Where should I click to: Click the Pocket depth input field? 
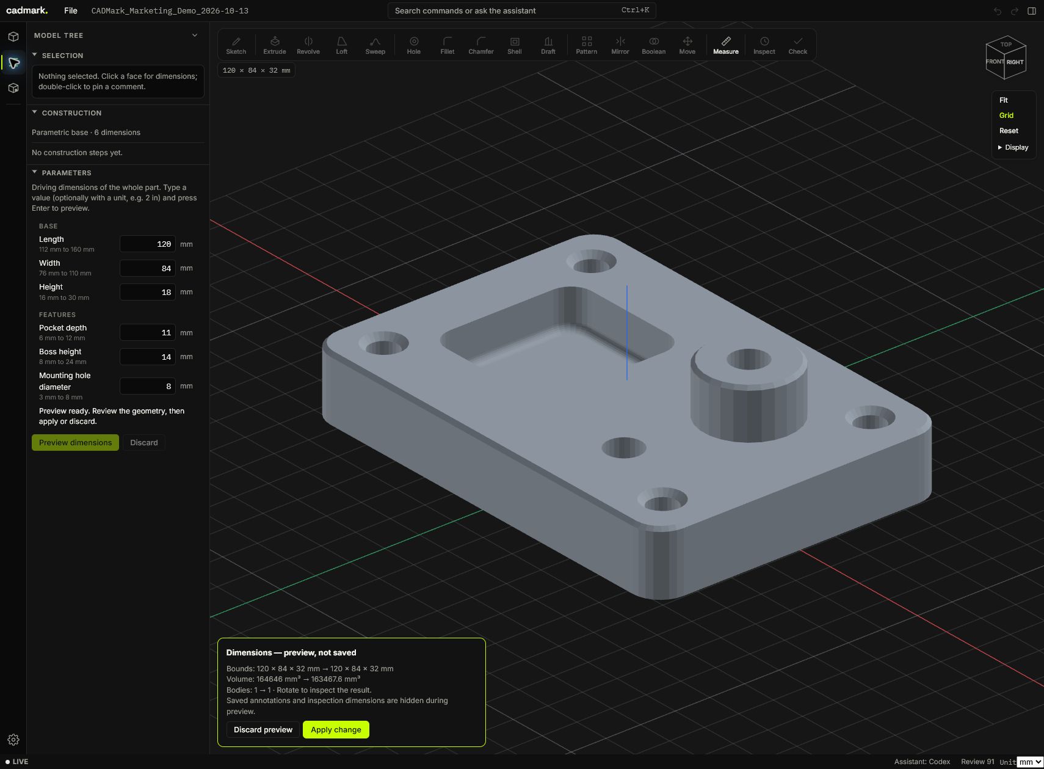(x=148, y=332)
